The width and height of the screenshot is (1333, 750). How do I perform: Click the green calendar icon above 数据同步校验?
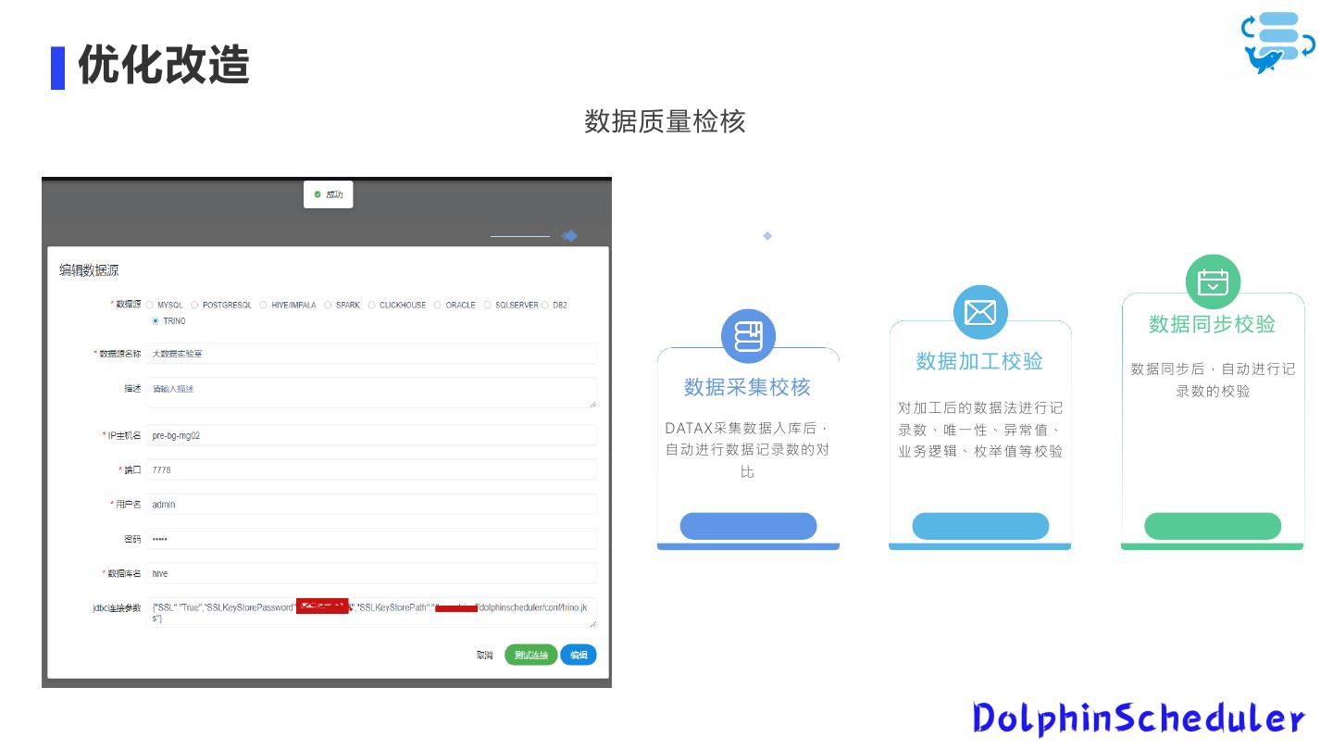(1213, 281)
